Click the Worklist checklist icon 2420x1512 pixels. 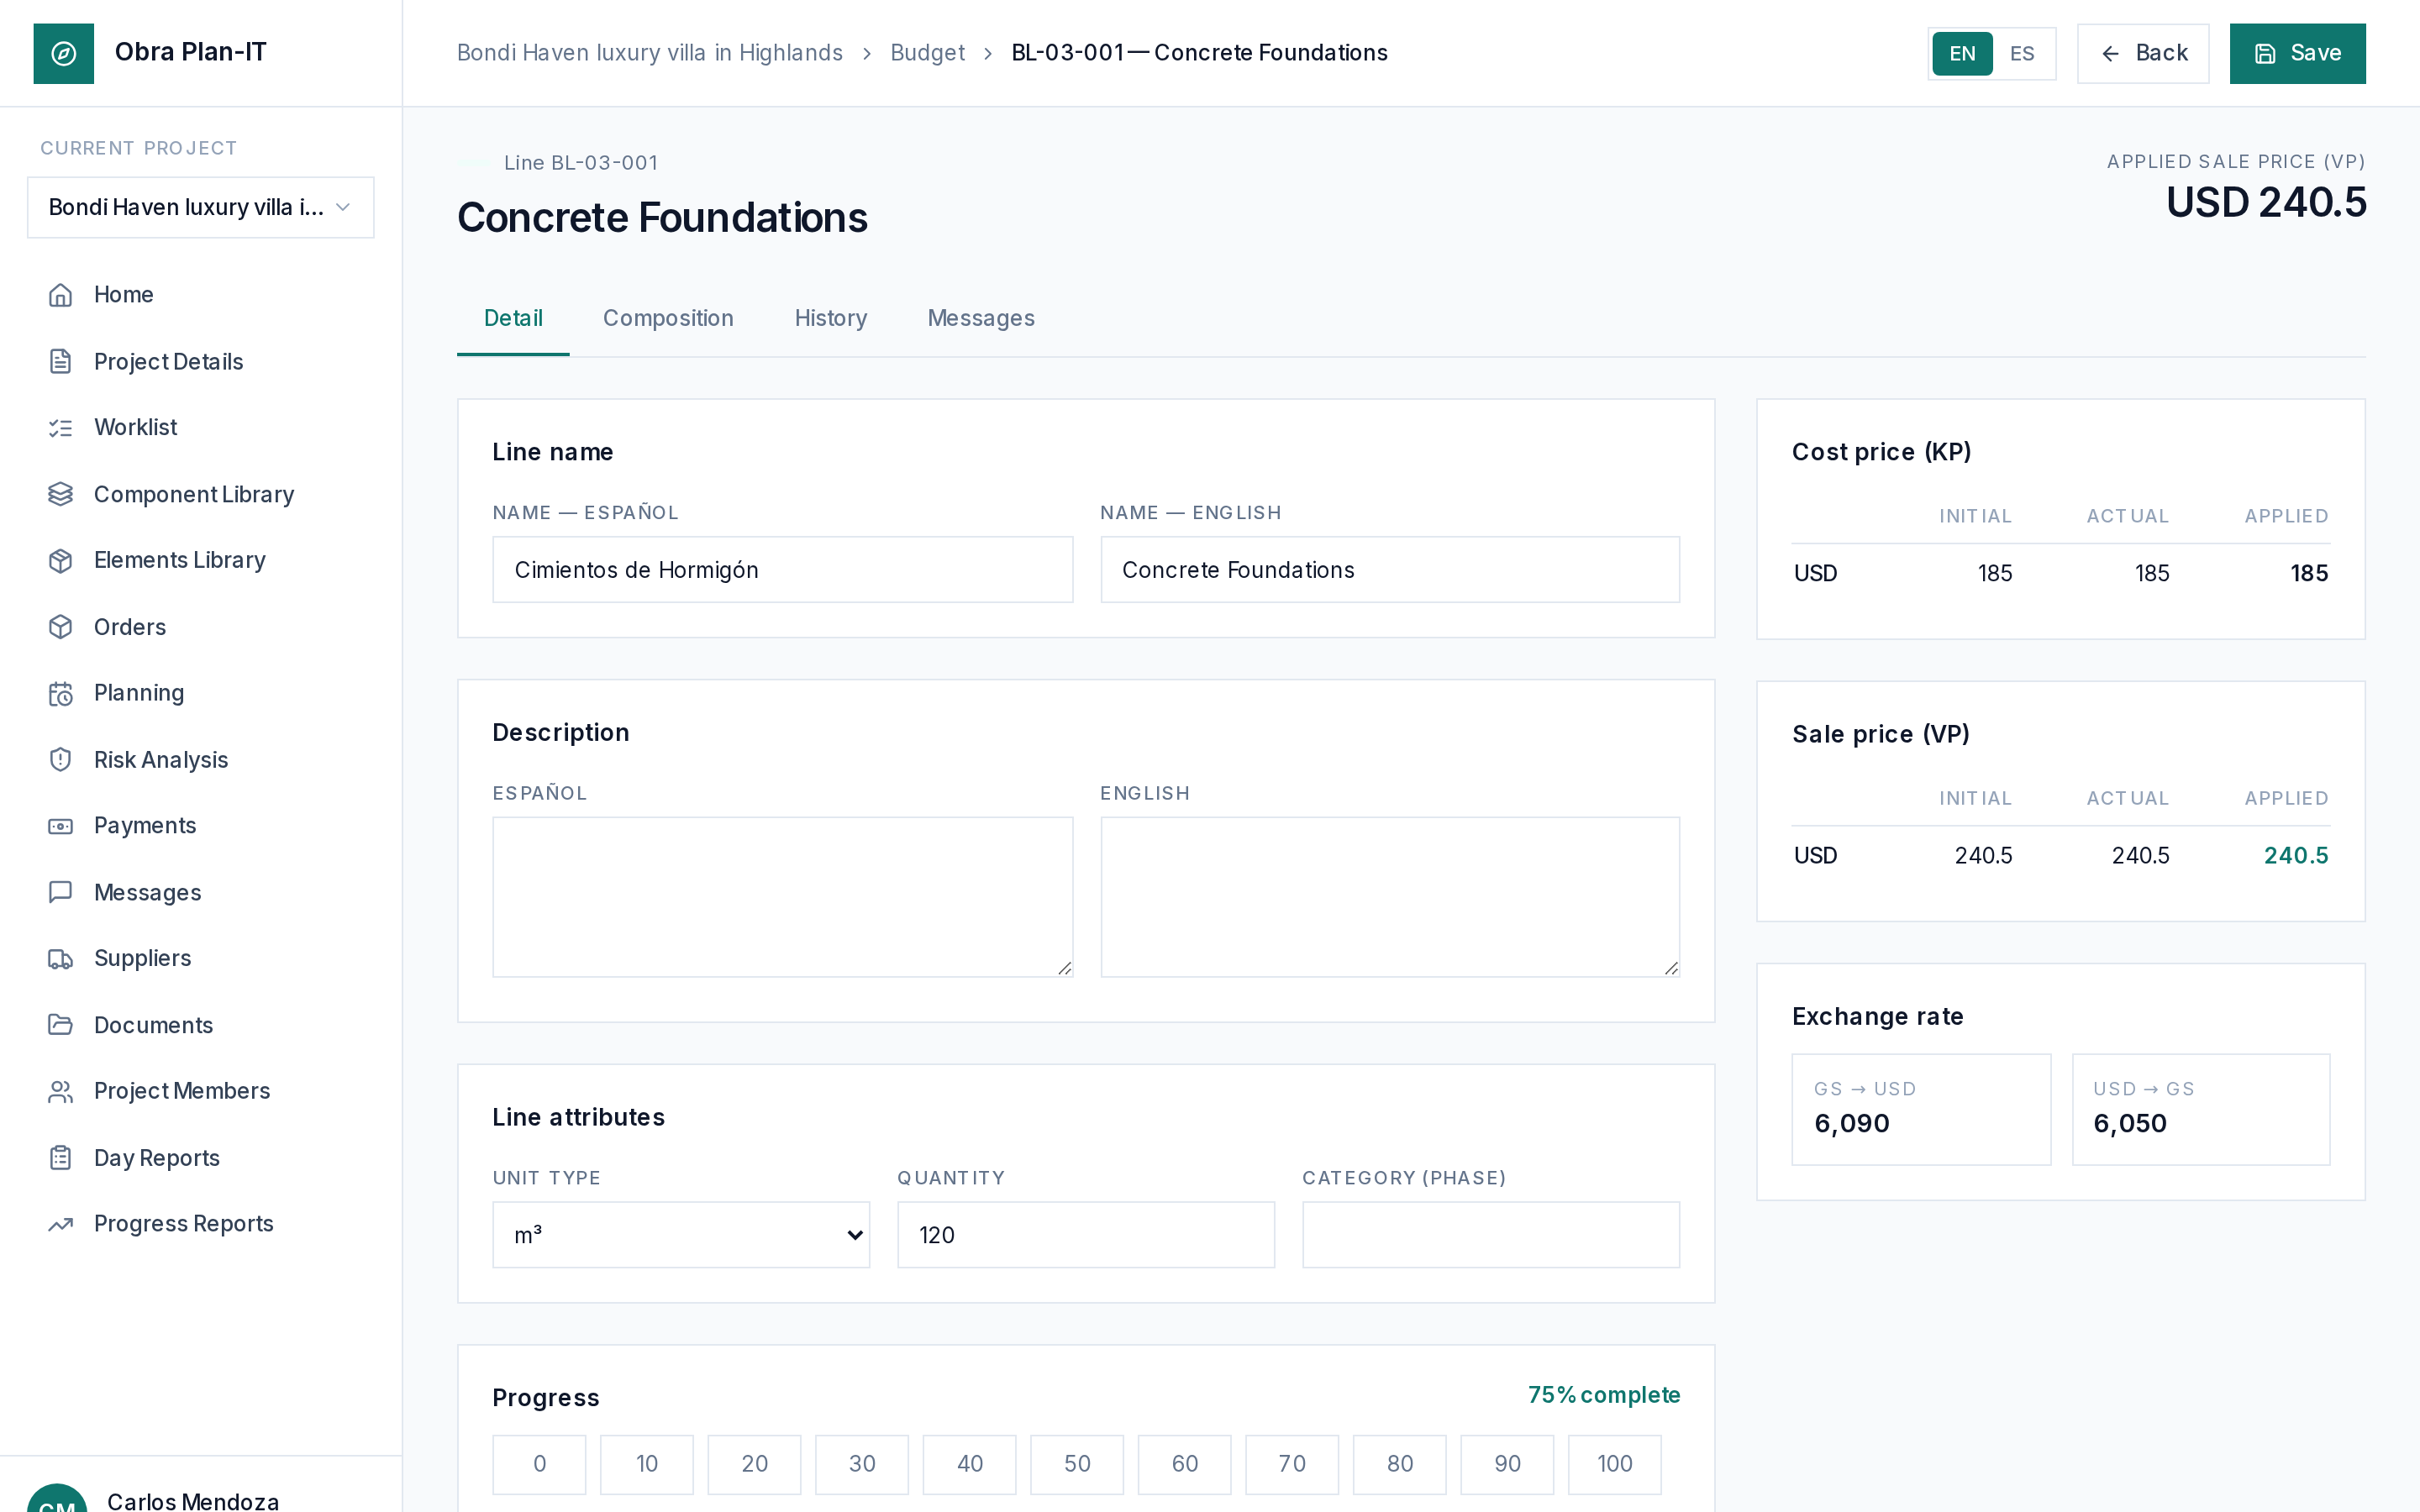tap(61, 428)
